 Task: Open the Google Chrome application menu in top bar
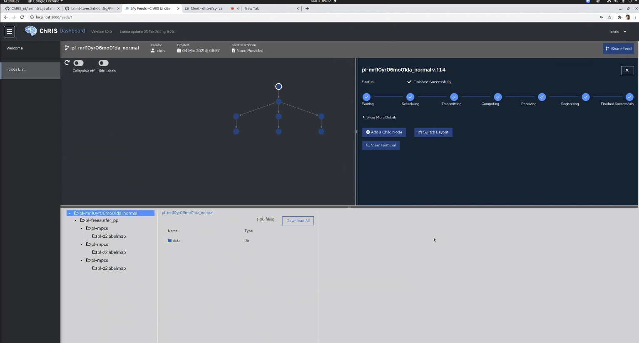[x=45, y=1]
